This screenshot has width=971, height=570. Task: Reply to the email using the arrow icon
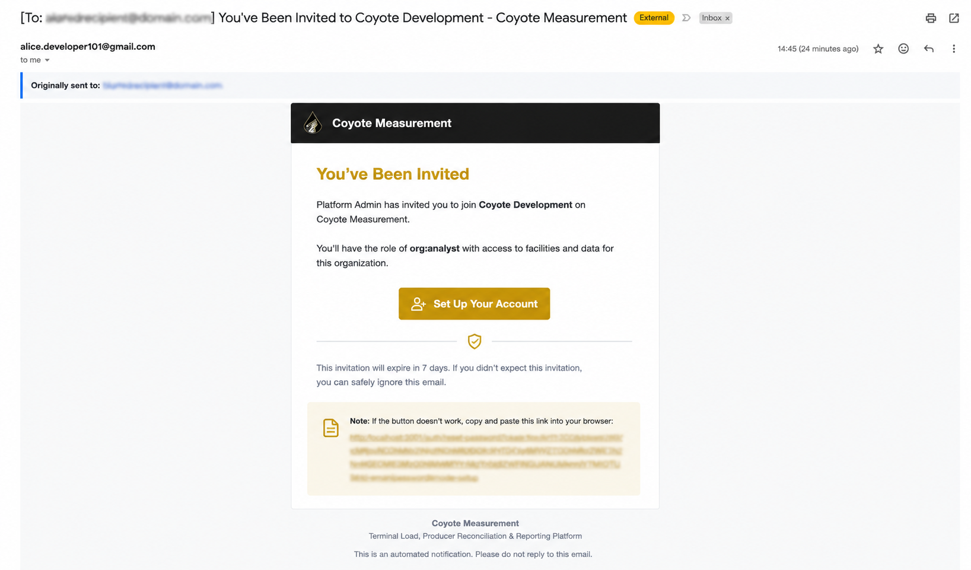coord(929,49)
